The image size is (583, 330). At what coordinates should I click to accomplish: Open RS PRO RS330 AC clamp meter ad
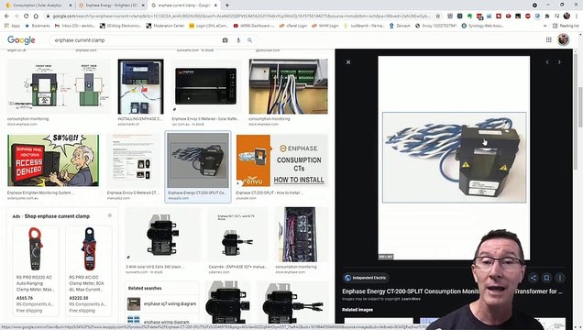(36, 270)
